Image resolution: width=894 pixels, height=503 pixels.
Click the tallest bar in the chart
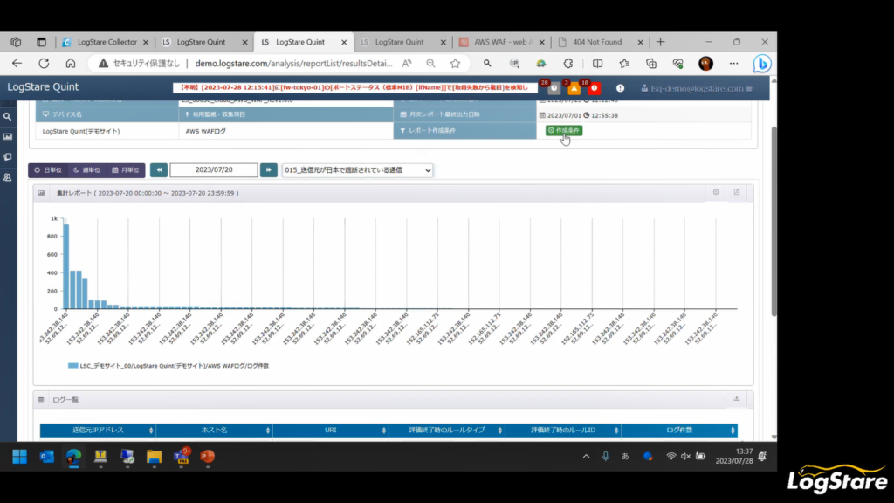(66, 267)
